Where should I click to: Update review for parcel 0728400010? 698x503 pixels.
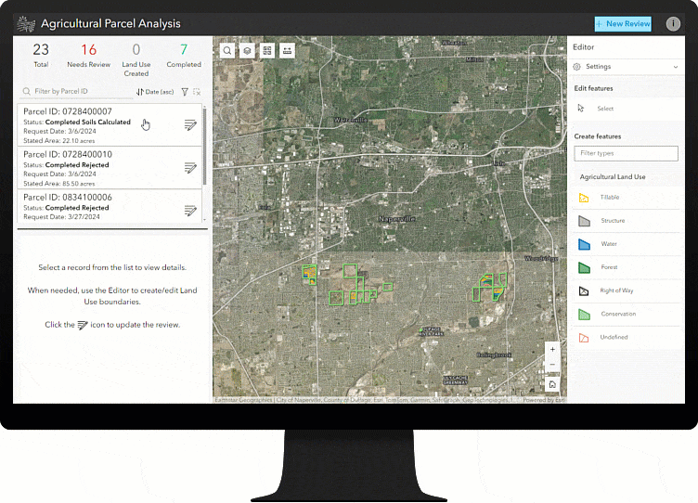pos(190,168)
